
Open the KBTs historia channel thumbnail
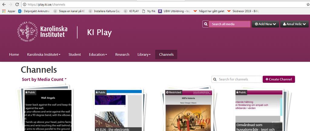point(189,111)
